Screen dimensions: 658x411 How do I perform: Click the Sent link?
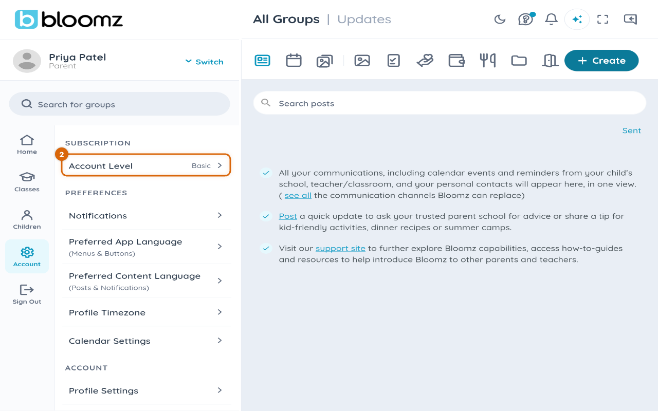pos(632,130)
